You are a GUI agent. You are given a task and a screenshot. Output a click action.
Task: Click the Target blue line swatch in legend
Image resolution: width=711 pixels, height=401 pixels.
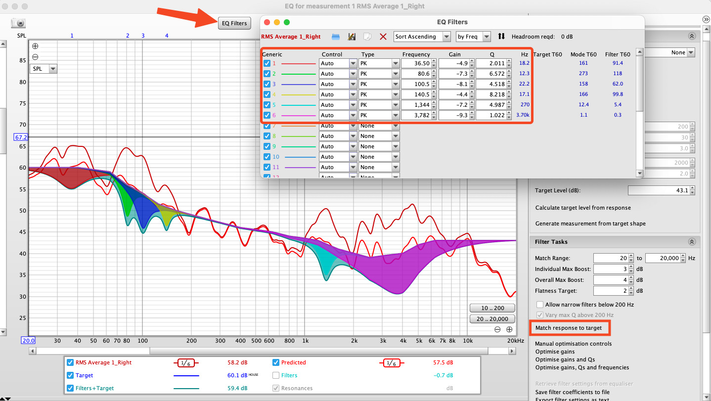tap(186, 376)
